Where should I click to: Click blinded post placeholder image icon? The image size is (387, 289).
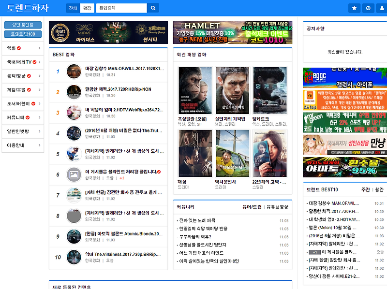pyautogui.click(x=74, y=174)
